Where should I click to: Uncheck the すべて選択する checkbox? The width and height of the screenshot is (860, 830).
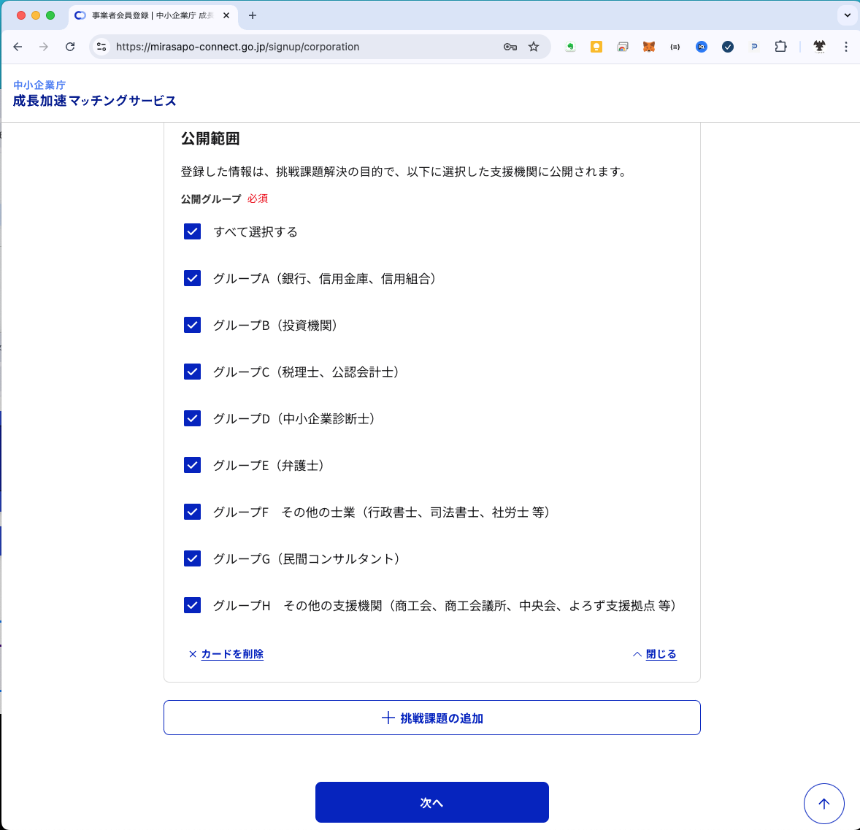click(x=193, y=231)
